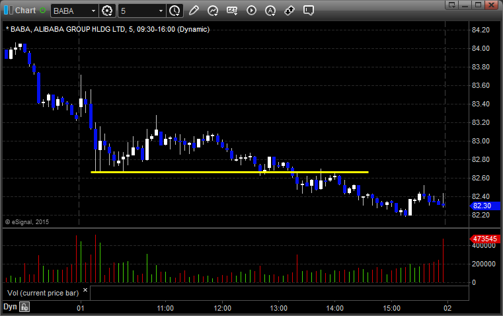Toggle Dyn scaling mode label

tap(10, 307)
